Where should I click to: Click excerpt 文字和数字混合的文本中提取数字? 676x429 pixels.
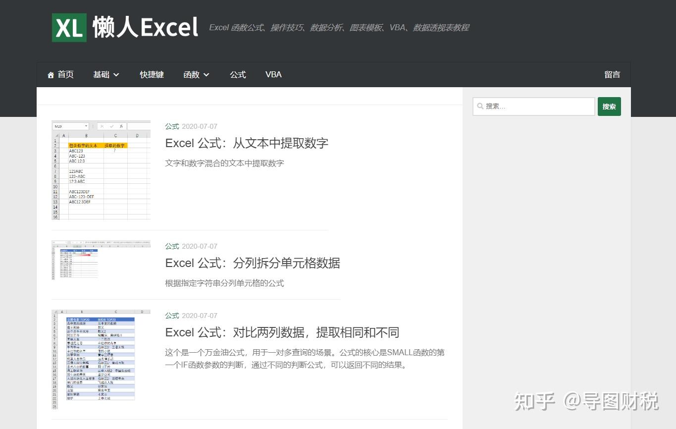click(x=224, y=163)
